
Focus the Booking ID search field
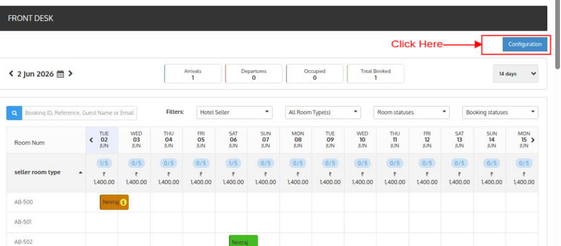[x=79, y=113]
